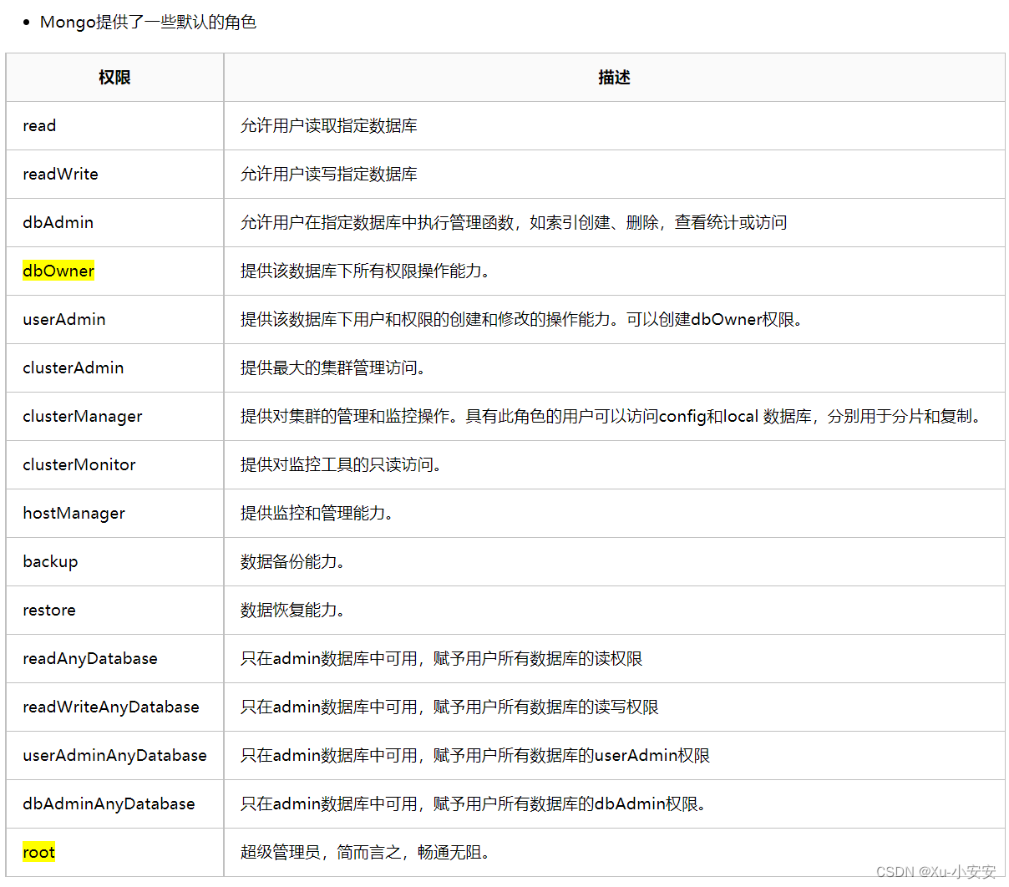The width and height of the screenshot is (1009, 887).
Task: Select the backup role label
Action: 50,561
